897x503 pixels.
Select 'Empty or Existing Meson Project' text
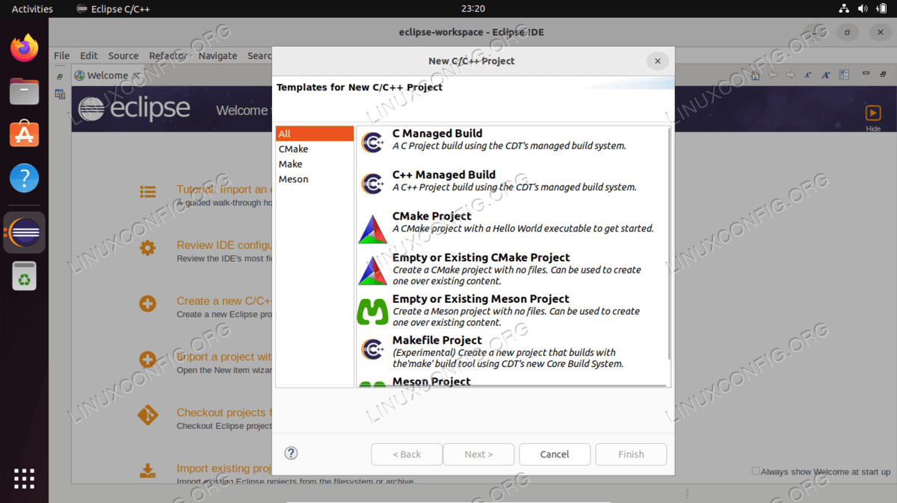481,299
